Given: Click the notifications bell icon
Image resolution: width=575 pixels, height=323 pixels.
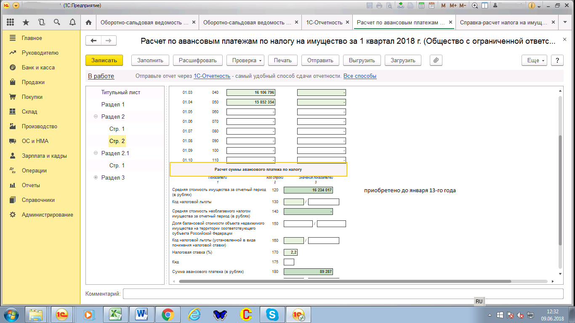Looking at the screenshot, I should (72, 22).
